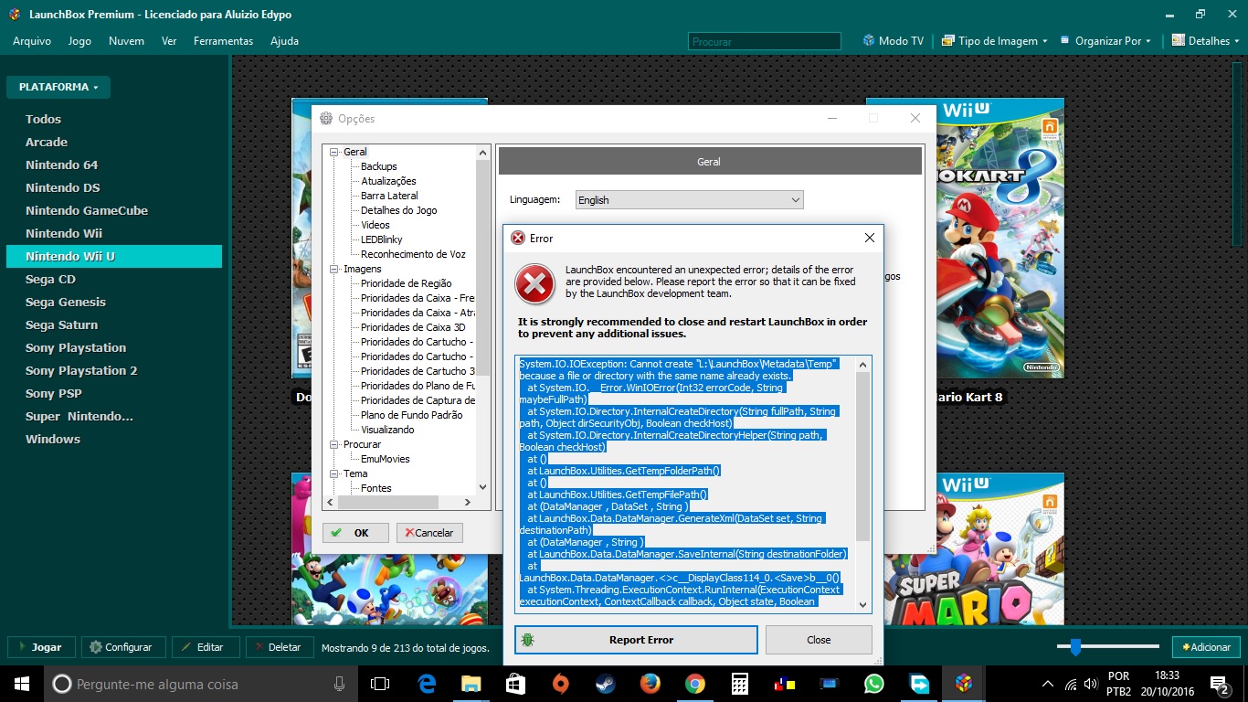1248x702 pixels.
Task: Collapse Geral node in options tree
Action: [x=333, y=152]
